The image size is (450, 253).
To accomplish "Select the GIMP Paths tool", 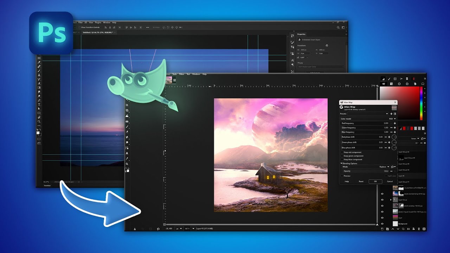I will 127,148.
